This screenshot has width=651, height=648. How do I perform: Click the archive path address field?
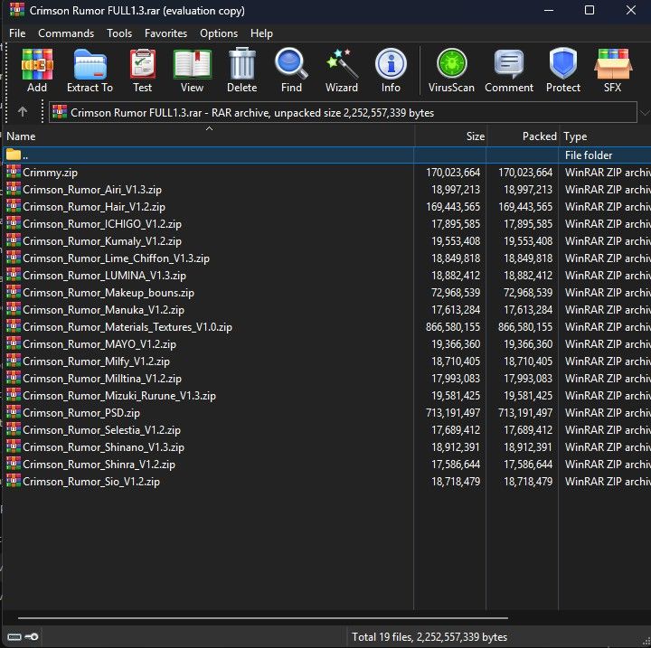point(343,112)
